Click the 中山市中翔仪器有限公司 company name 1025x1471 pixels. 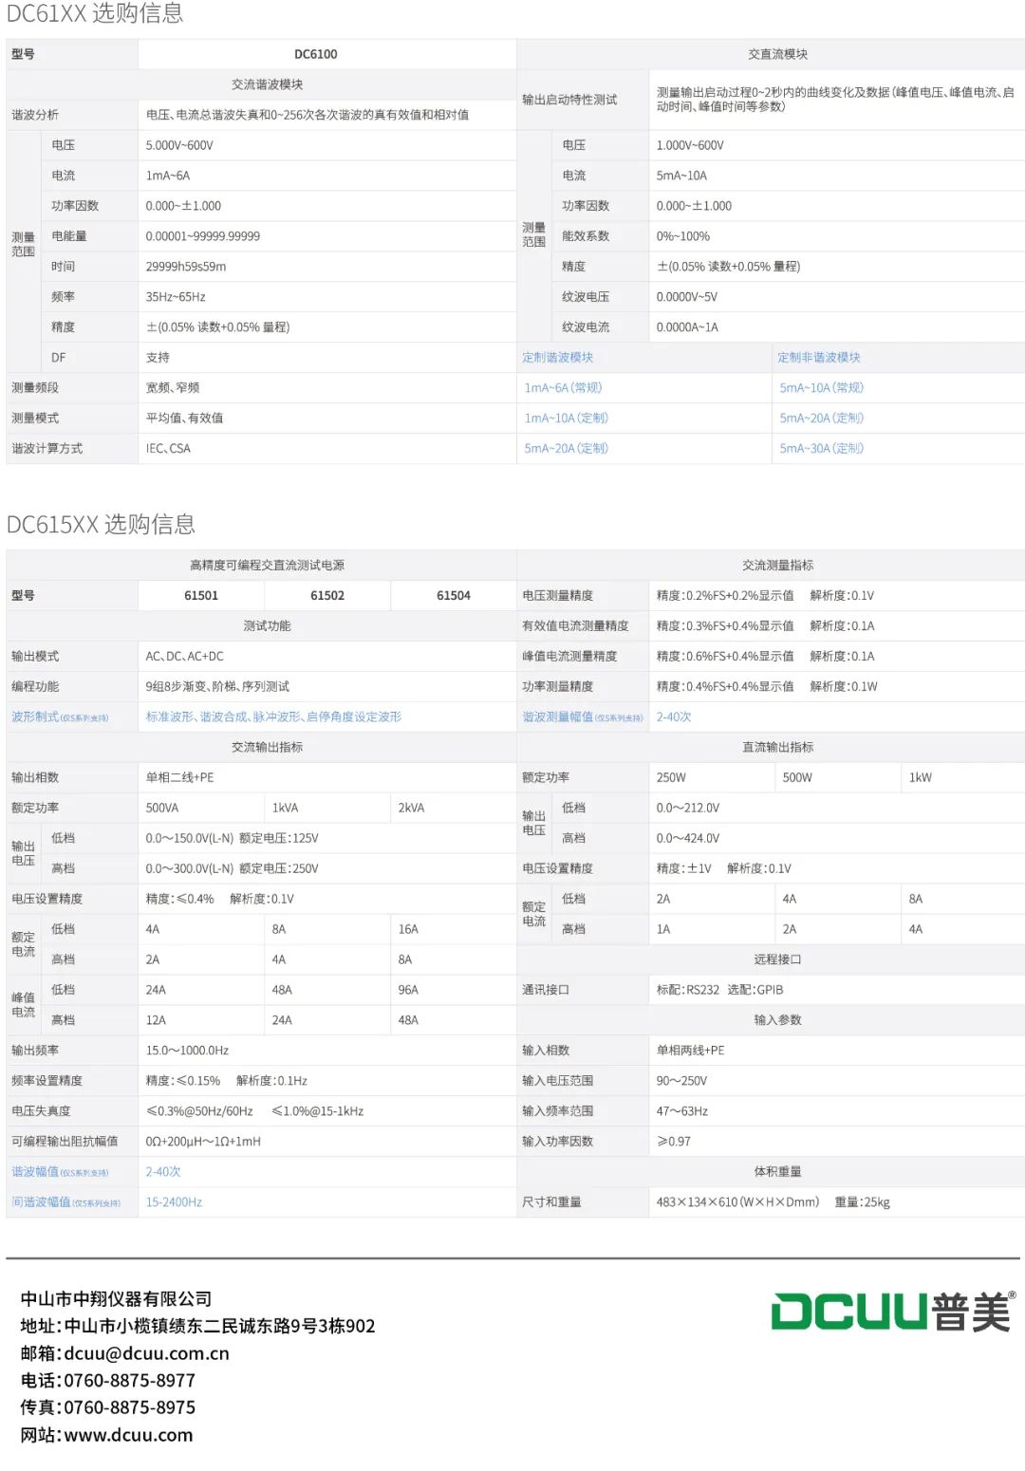tap(116, 1298)
